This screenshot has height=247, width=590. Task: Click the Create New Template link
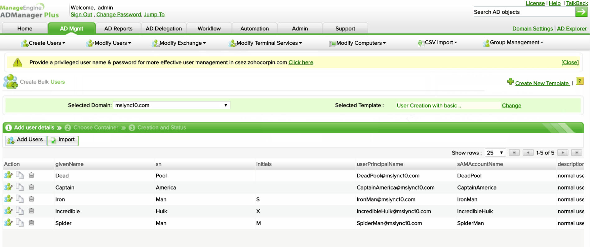[x=542, y=83]
